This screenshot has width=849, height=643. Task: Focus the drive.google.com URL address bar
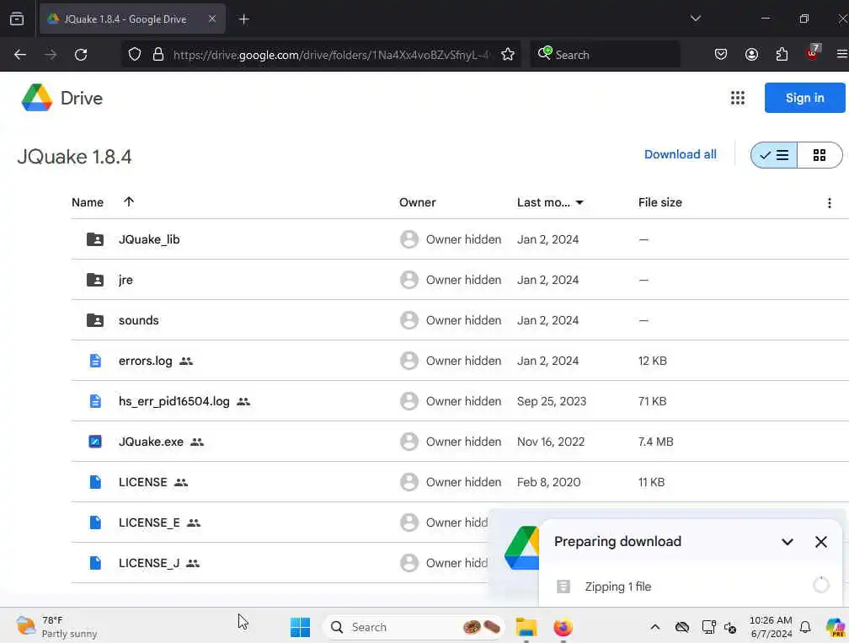pos(330,55)
